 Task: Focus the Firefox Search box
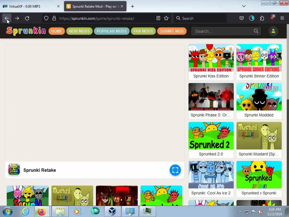click(200, 18)
